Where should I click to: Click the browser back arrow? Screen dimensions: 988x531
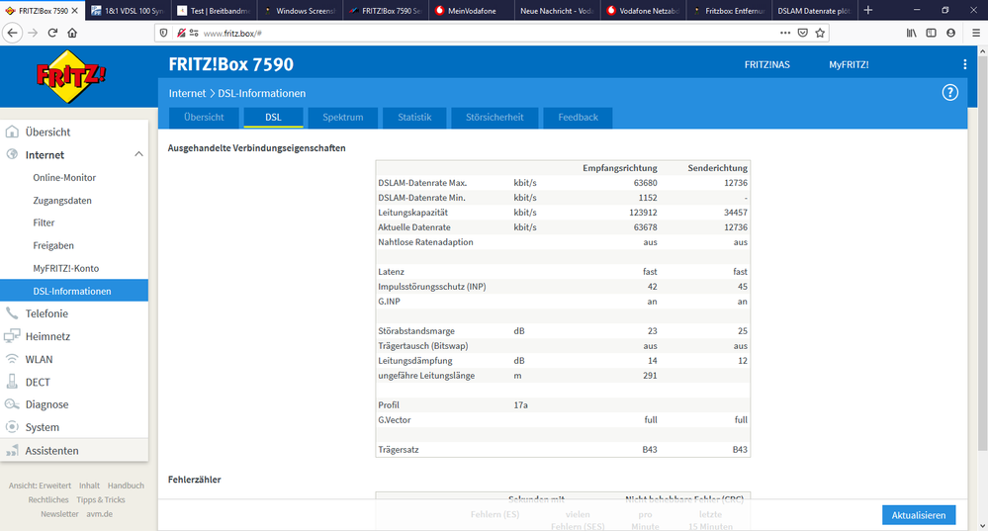13,33
